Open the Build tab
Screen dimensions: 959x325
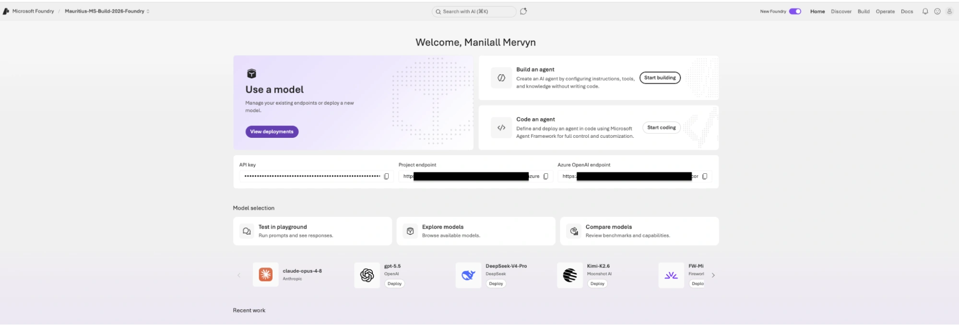point(864,11)
